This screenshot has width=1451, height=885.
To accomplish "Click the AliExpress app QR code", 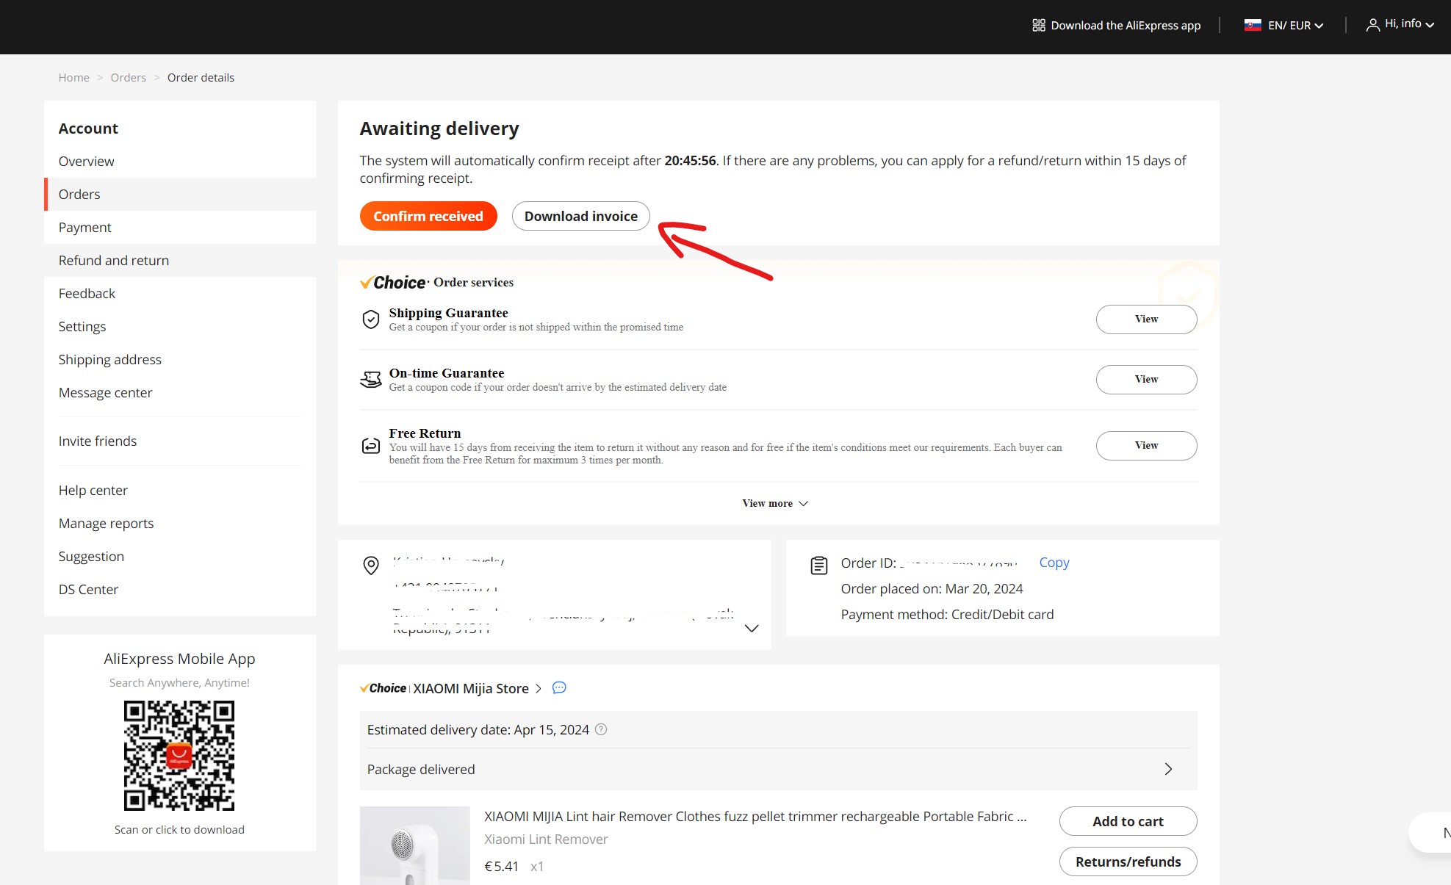I will point(179,755).
